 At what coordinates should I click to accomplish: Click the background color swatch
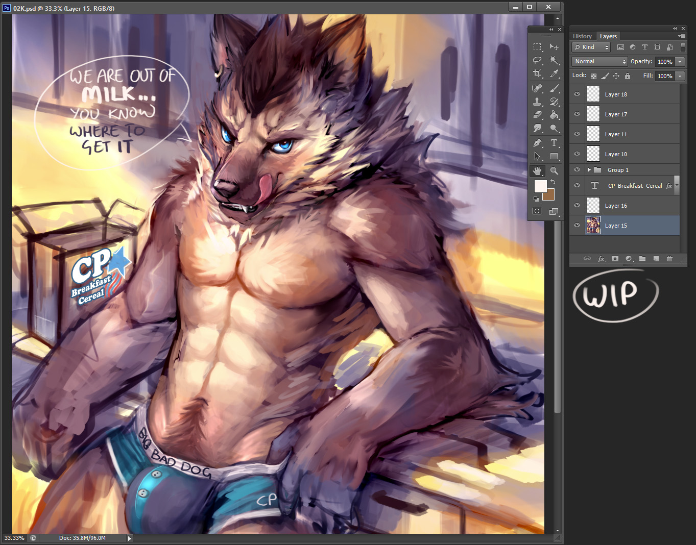tap(550, 196)
